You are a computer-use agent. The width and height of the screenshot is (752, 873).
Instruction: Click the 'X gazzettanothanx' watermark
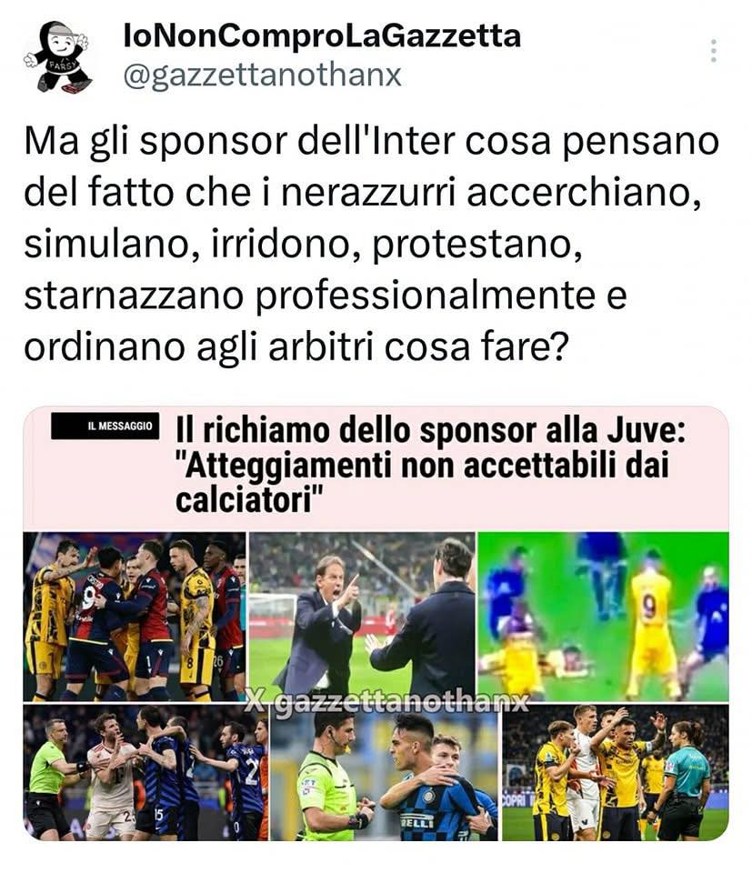pyautogui.click(x=386, y=703)
